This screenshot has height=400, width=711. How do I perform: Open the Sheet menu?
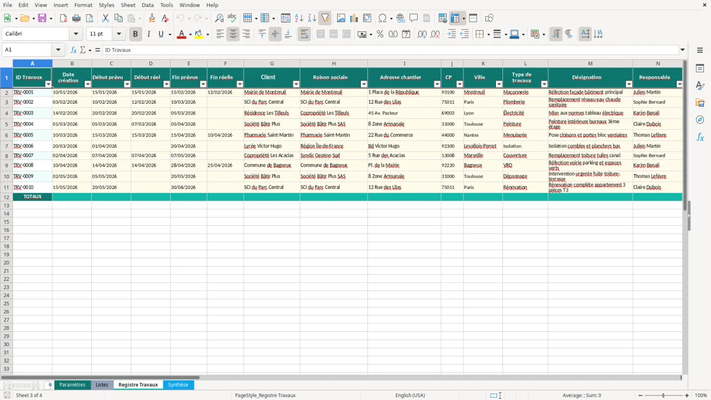pos(128,5)
